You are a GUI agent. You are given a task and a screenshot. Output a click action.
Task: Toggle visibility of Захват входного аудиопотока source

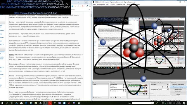124,89
